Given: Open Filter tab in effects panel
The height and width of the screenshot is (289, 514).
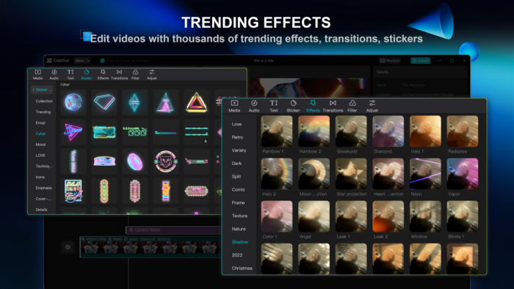Looking at the screenshot, I should pos(352,106).
